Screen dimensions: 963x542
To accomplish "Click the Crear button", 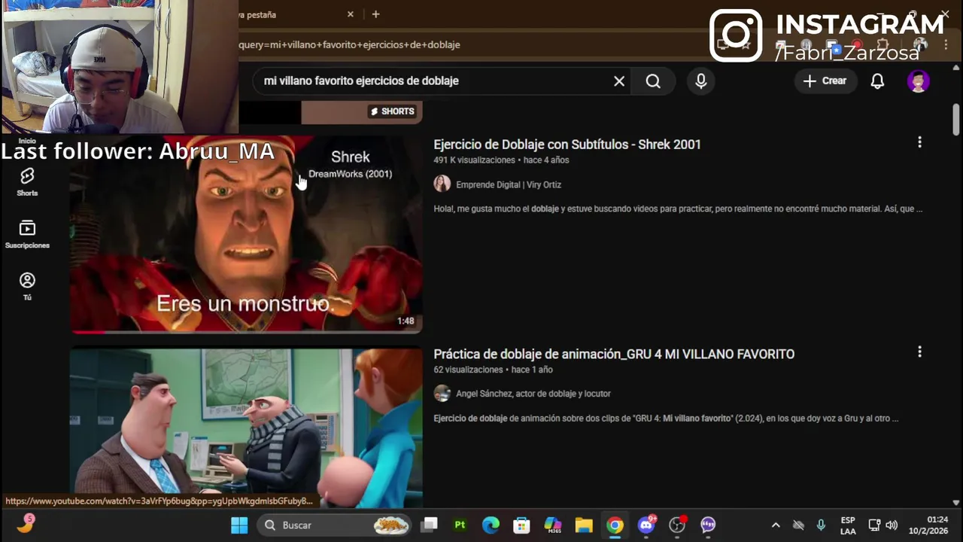I will (x=825, y=81).
